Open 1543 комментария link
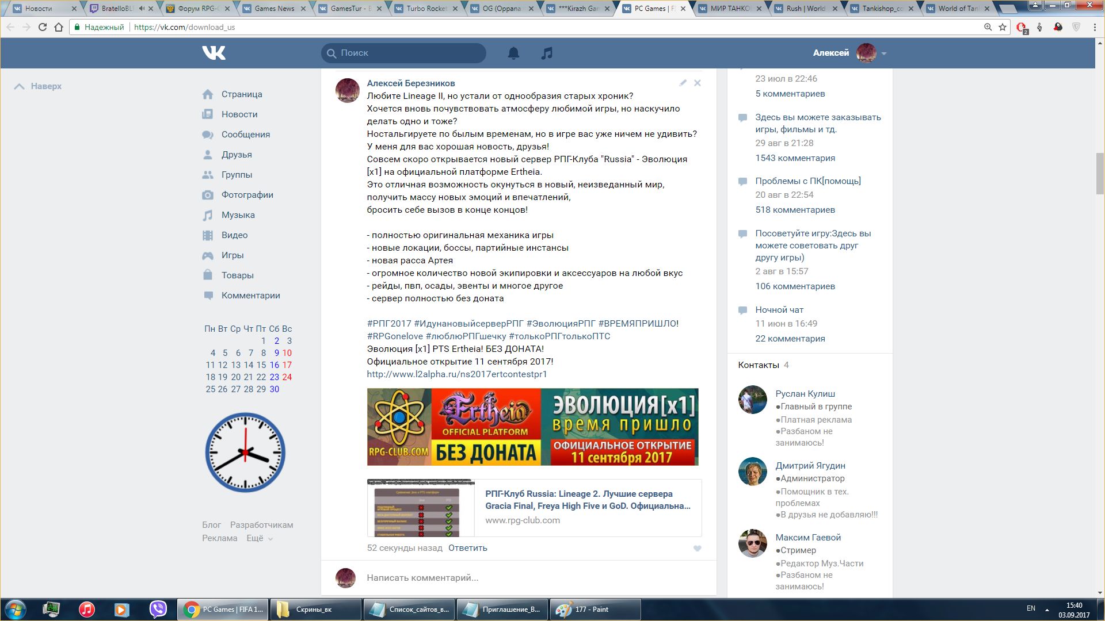 pos(795,158)
